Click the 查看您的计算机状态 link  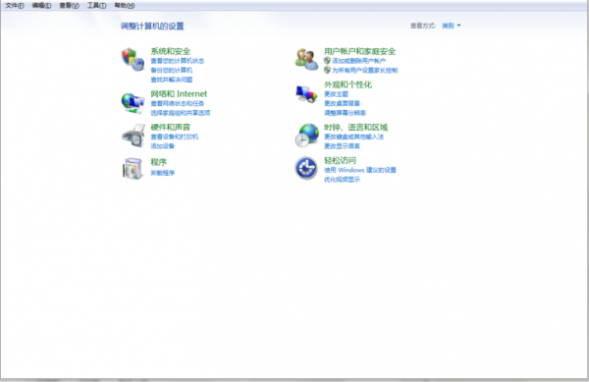[x=178, y=61]
